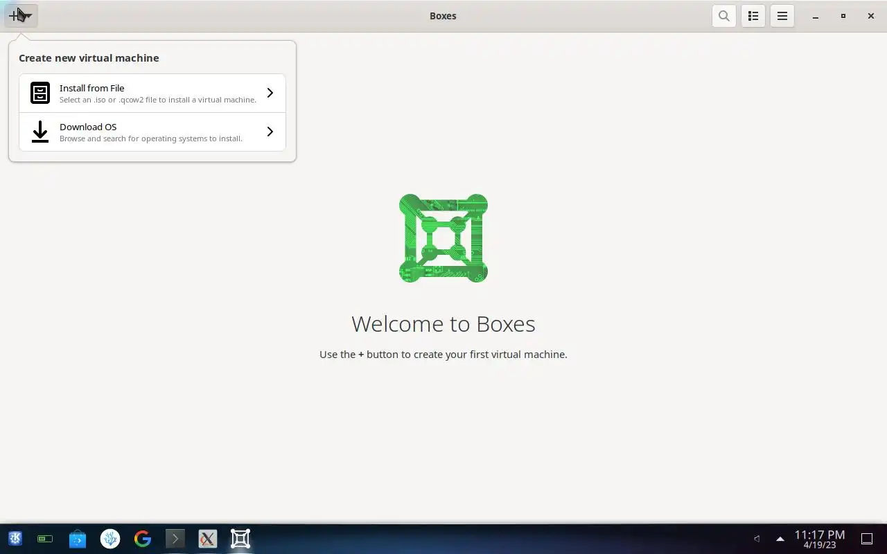Click the clock showing 11:17 PM
This screenshot has width=887, height=554.
(x=820, y=539)
